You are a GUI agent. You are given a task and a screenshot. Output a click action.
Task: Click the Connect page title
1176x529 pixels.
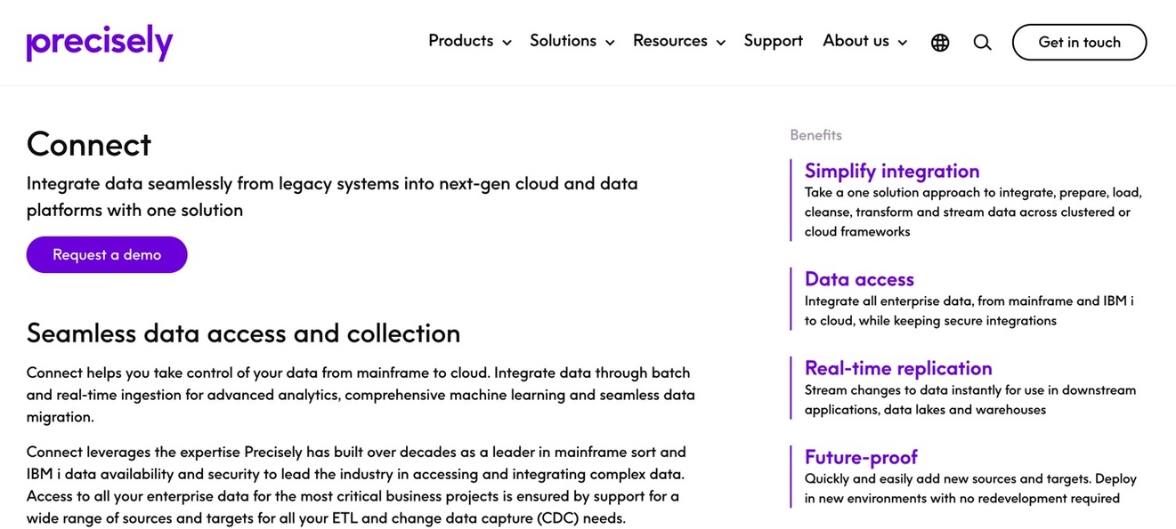pos(89,144)
